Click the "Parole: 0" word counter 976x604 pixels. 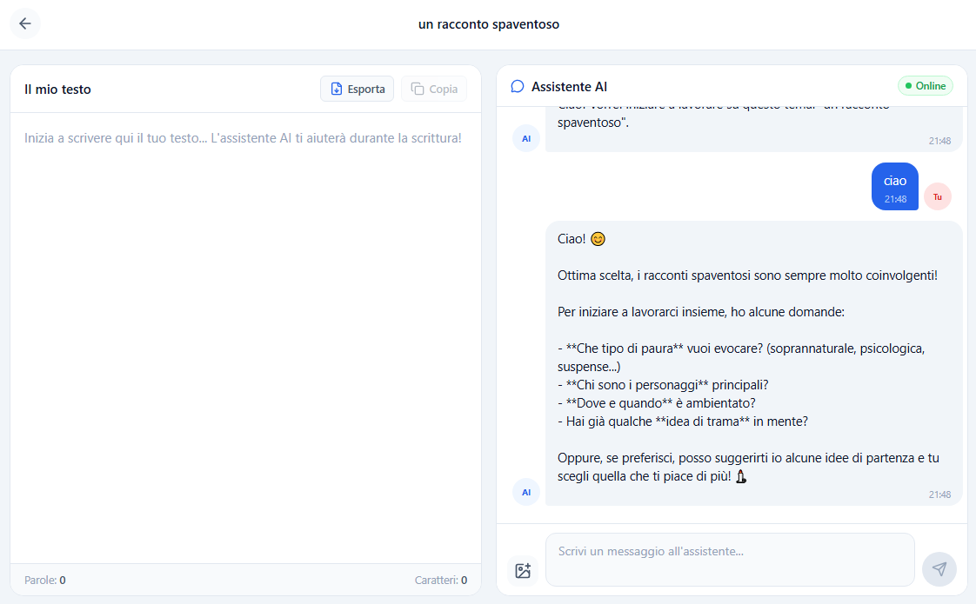(x=45, y=580)
